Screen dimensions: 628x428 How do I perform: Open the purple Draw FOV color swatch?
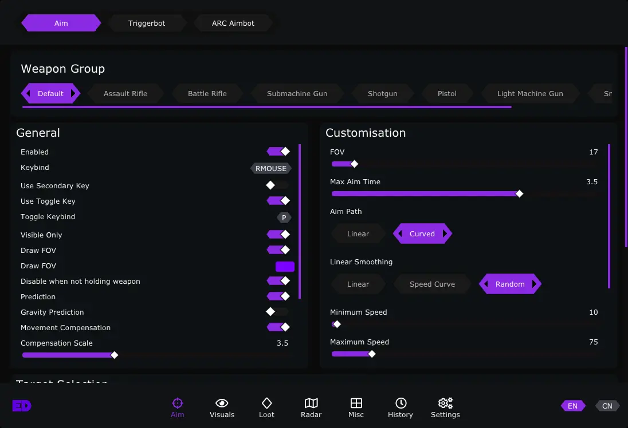(x=285, y=266)
